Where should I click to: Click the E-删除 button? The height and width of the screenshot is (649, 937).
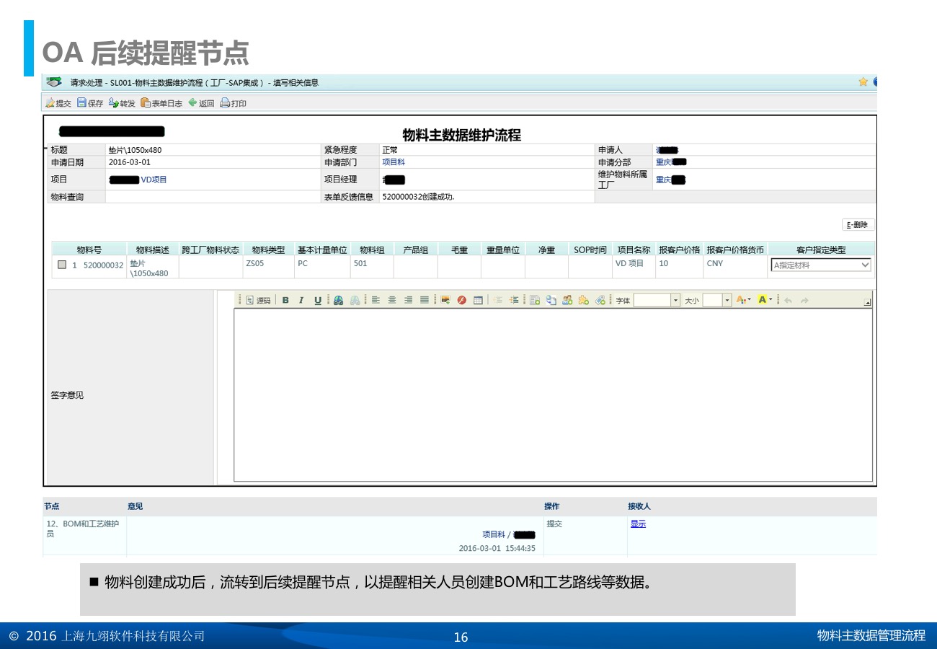click(x=858, y=225)
